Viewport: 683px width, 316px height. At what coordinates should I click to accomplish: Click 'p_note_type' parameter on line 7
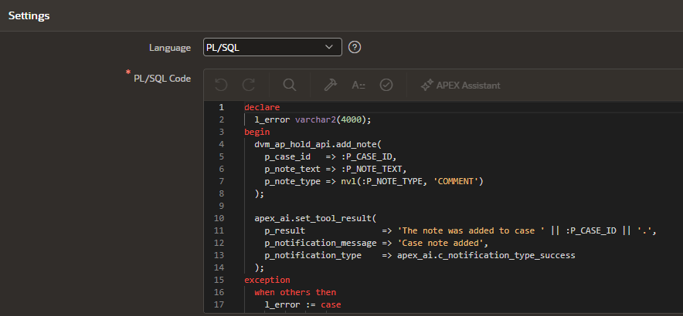click(293, 181)
